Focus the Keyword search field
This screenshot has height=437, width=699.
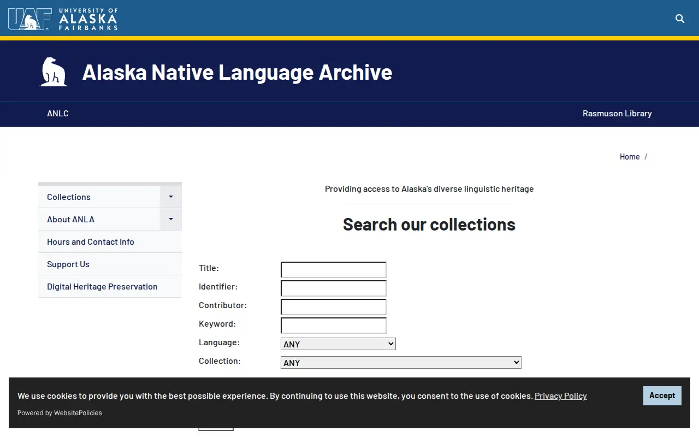[334, 326]
